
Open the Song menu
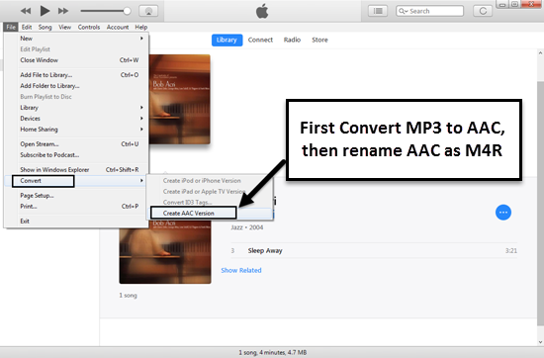point(45,27)
